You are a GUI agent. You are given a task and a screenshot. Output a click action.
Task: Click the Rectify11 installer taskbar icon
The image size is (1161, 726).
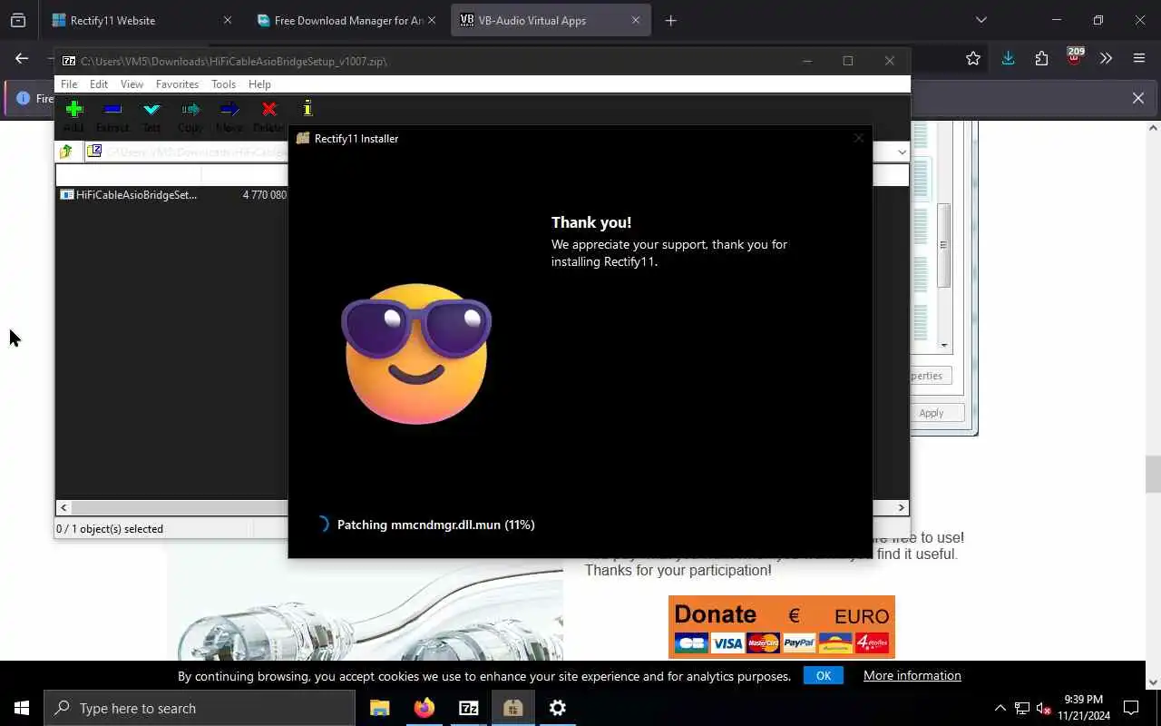click(513, 708)
